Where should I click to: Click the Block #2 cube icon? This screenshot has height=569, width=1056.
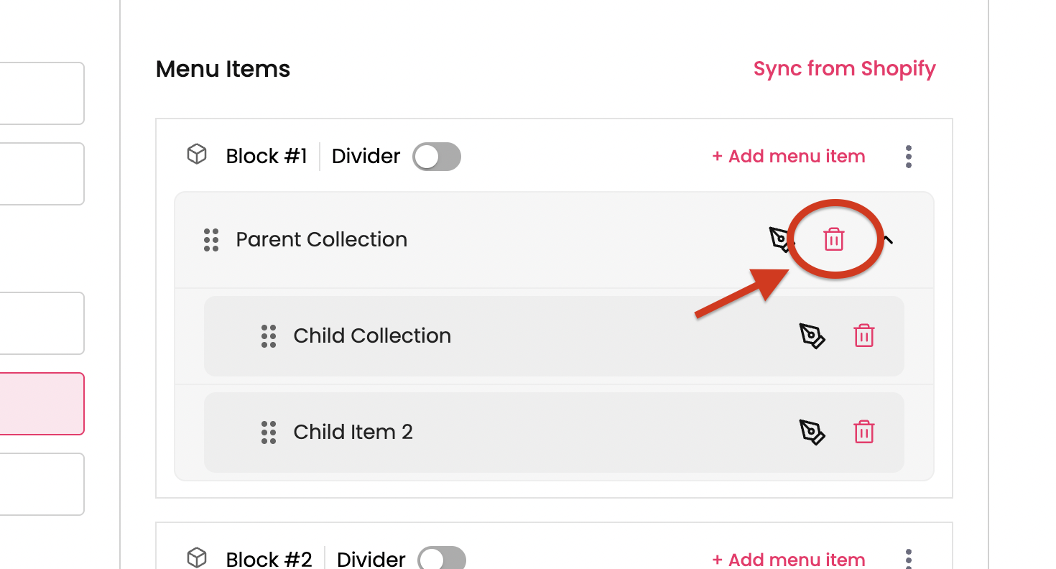point(197,558)
